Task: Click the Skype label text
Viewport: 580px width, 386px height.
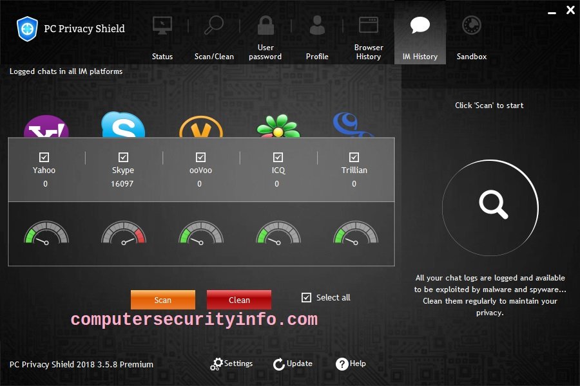Action: pyautogui.click(x=123, y=170)
